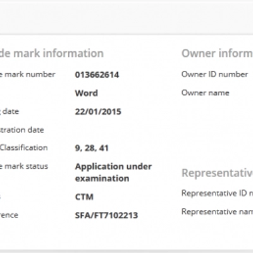Click the reference label
253x253 pixels.
pos(9,215)
